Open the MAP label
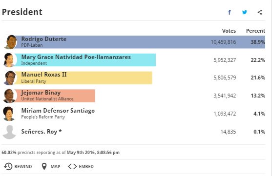 click(55, 166)
